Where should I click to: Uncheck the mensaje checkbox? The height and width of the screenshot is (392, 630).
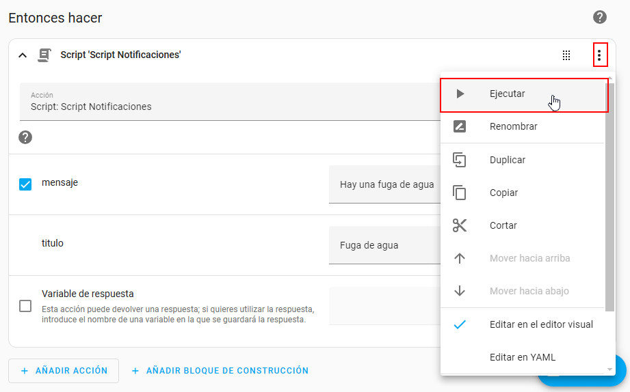pos(25,184)
